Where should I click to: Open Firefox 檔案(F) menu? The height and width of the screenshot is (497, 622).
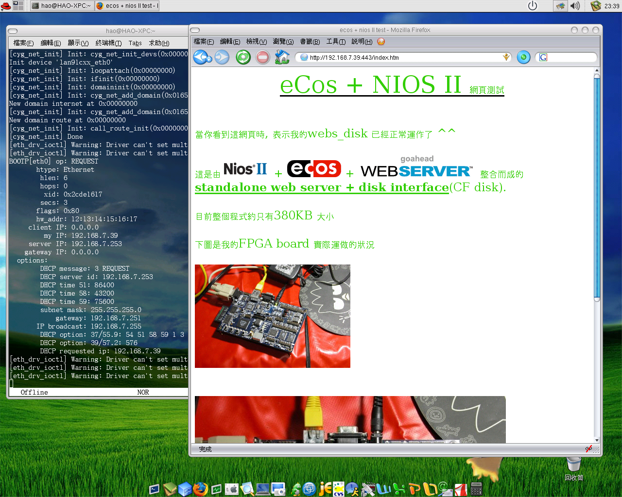coord(204,42)
